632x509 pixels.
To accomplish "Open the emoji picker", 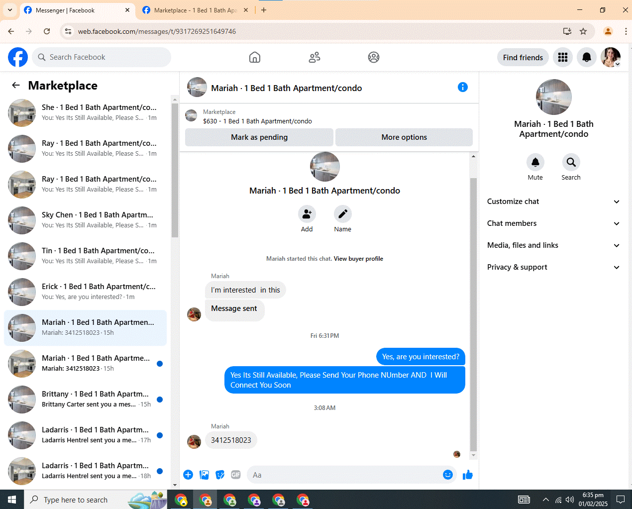I will click(x=448, y=475).
